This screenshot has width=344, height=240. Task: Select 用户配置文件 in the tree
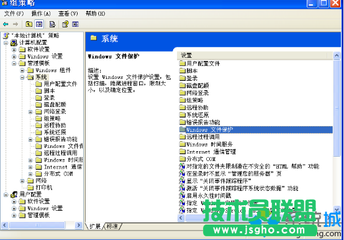[60, 84]
